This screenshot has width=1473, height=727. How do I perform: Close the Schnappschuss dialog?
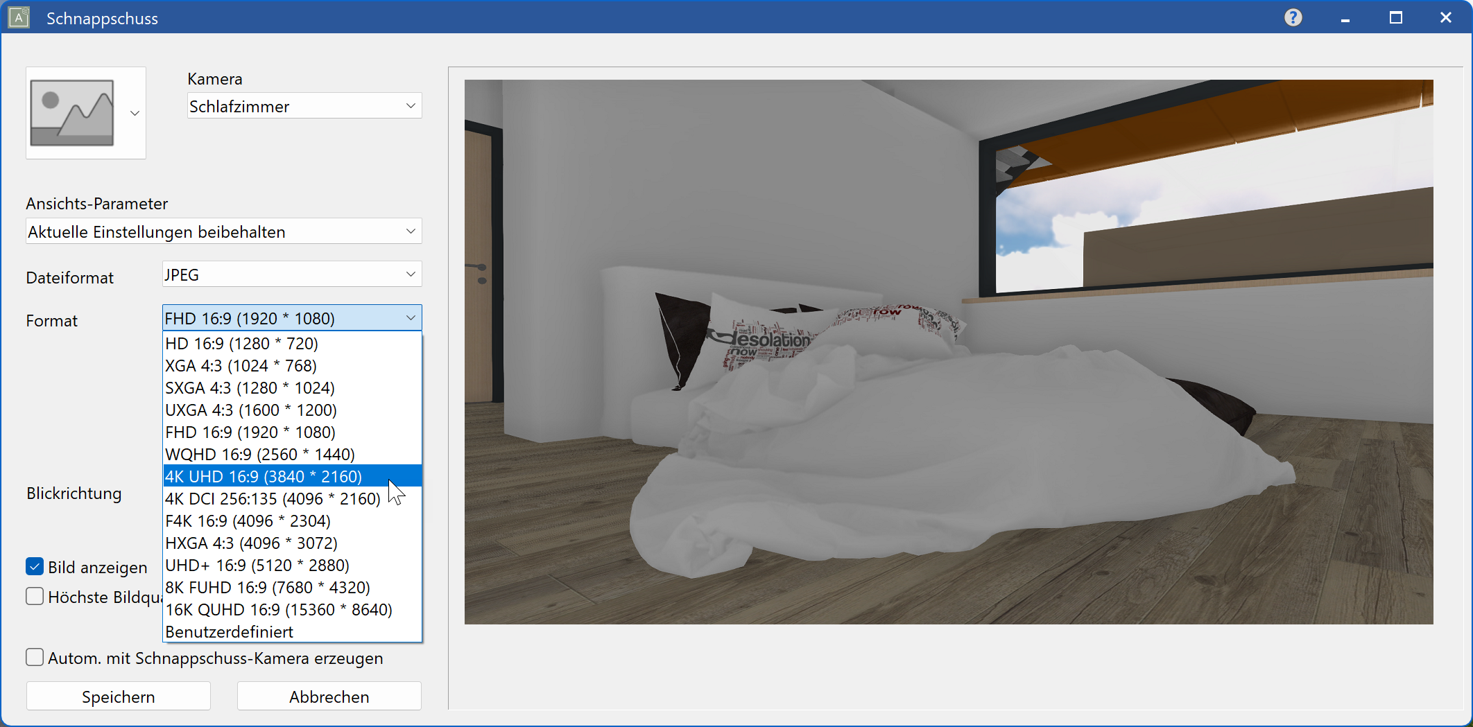[1445, 18]
